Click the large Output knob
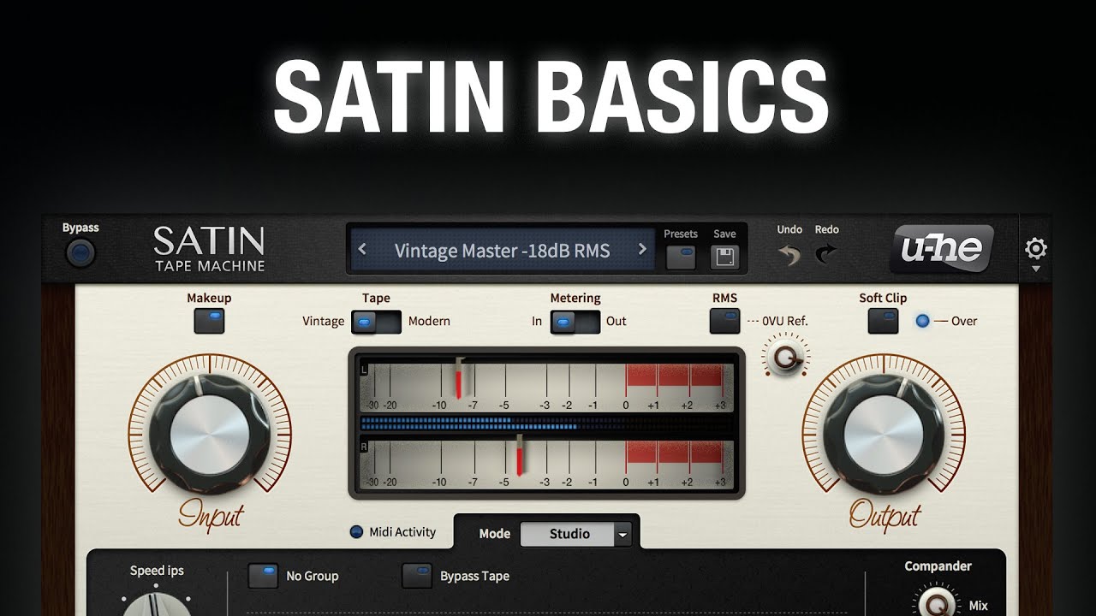The height and width of the screenshot is (616, 1096). (884, 436)
